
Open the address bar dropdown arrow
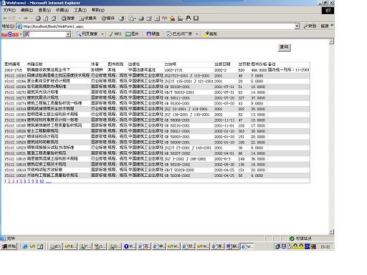pyautogui.click(x=297, y=26)
